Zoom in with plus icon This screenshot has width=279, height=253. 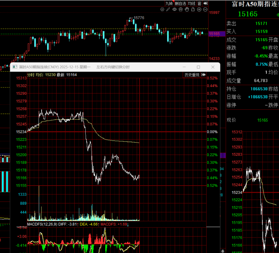[199, 10]
